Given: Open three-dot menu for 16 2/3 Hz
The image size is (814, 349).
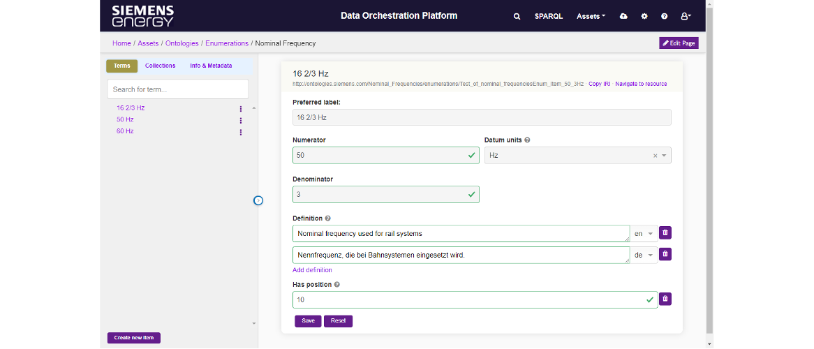Looking at the screenshot, I should [241, 109].
